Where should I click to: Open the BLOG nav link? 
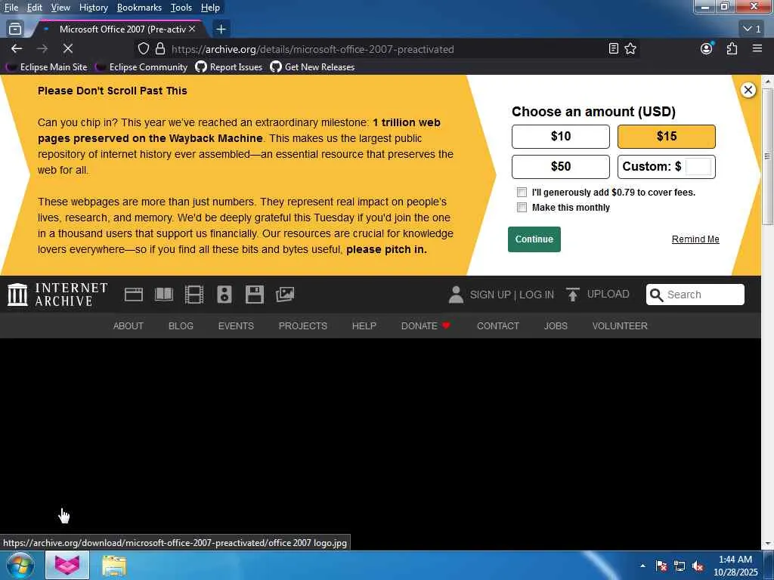[x=181, y=326]
